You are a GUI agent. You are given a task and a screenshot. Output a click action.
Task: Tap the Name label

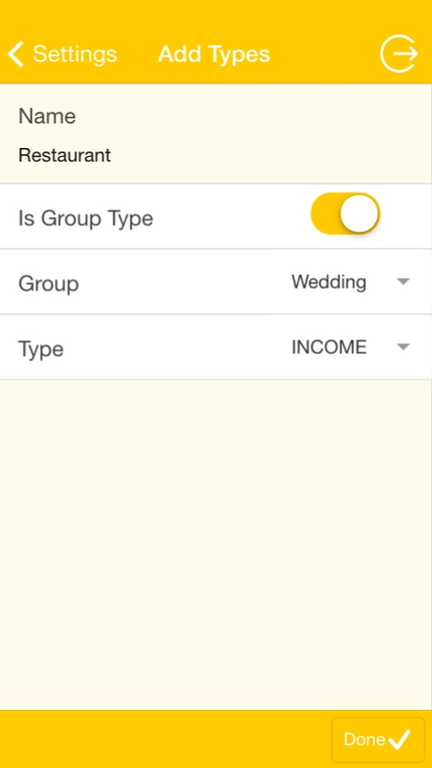(x=47, y=116)
